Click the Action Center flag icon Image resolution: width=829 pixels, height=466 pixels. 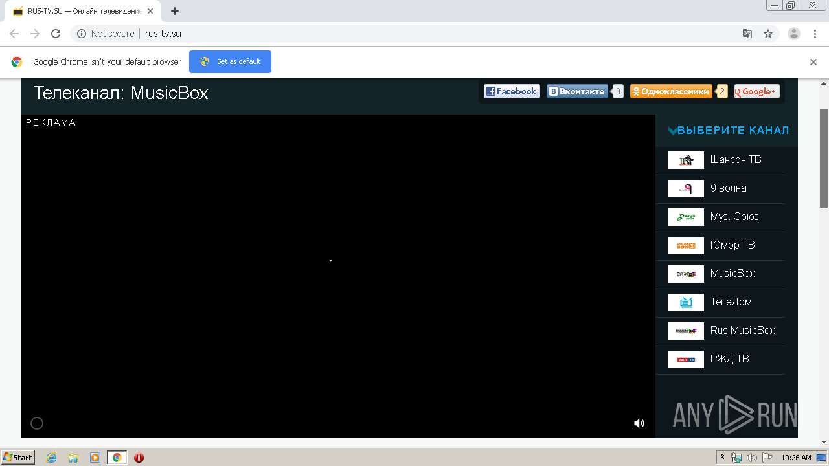coord(767,458)
